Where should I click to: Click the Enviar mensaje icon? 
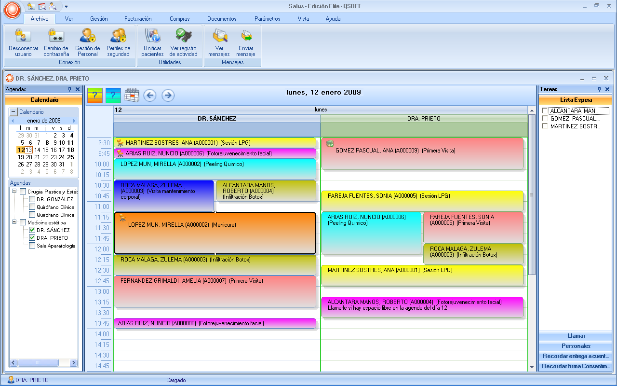tap(246, 37)
